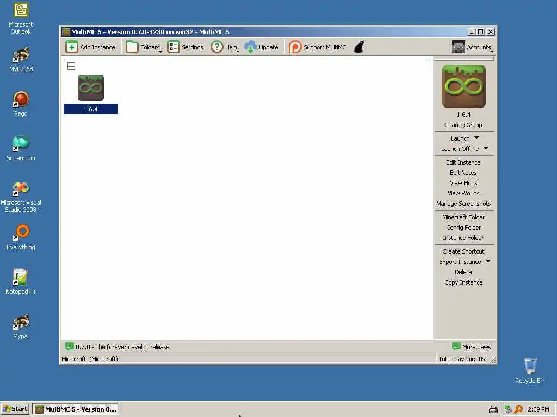Select the 1.6.4 instance icon in list
This screenshot has width=557, height=417.
(x=91, y=88)
